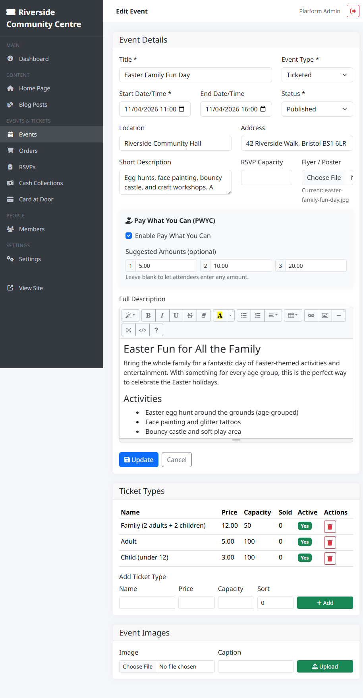Disable the Enable Pay What You Can checkbox
Image resolution: width=363 pixels, height=698 pixels.
[129, 236]
